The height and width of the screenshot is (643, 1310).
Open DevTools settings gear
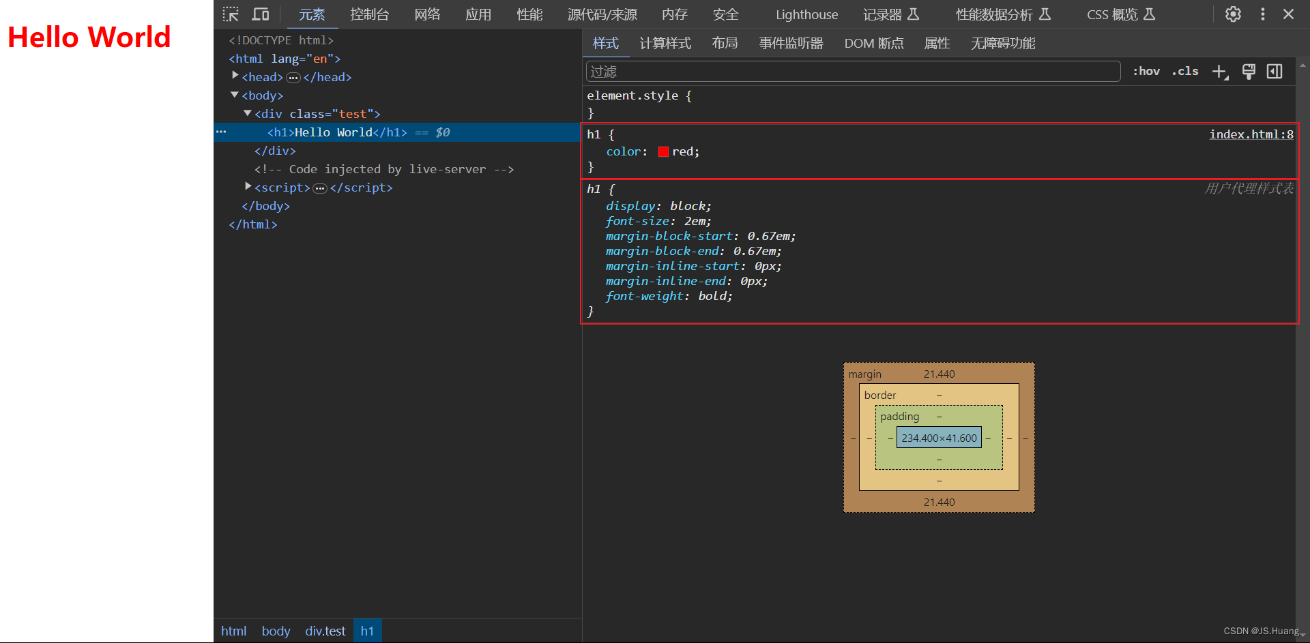coord(1233,14)
